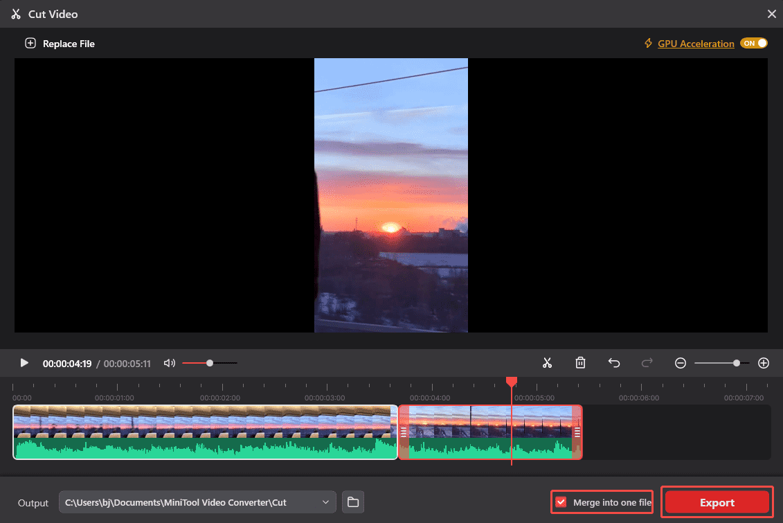Click the Output label

[x=33, y=502]
